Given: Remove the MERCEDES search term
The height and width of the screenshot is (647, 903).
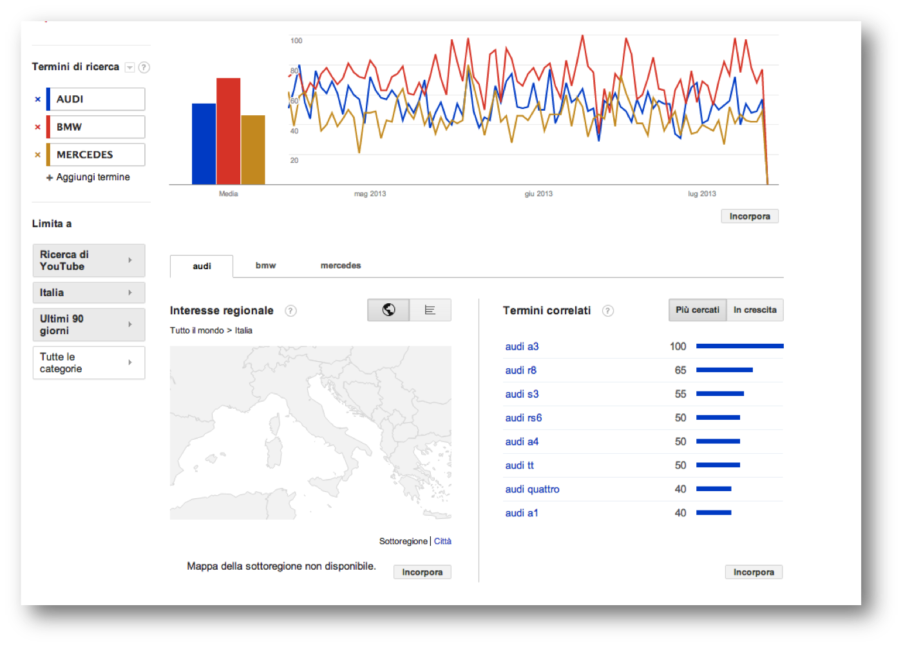Looking at the screenshot, I should click(37, 155).
